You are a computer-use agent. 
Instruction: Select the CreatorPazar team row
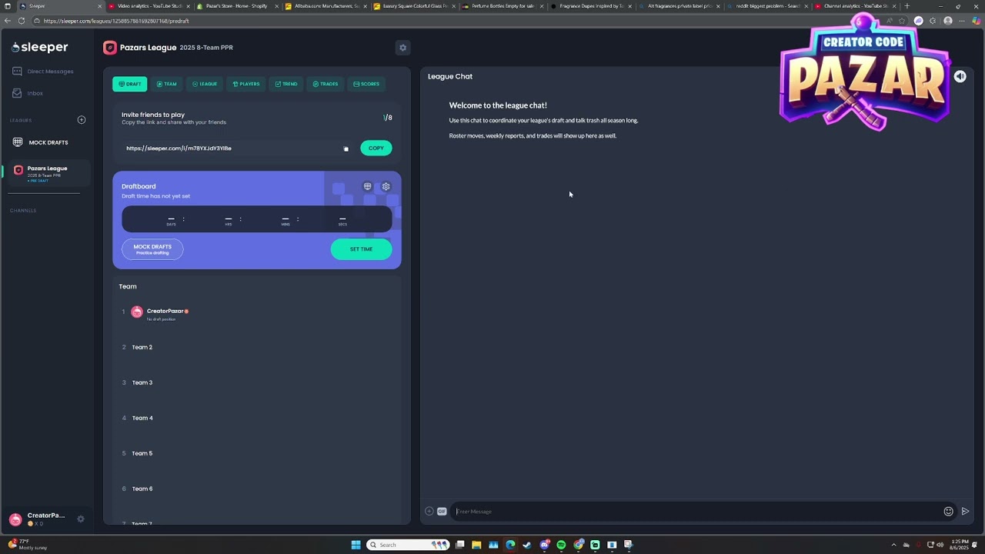pos(256,312)
